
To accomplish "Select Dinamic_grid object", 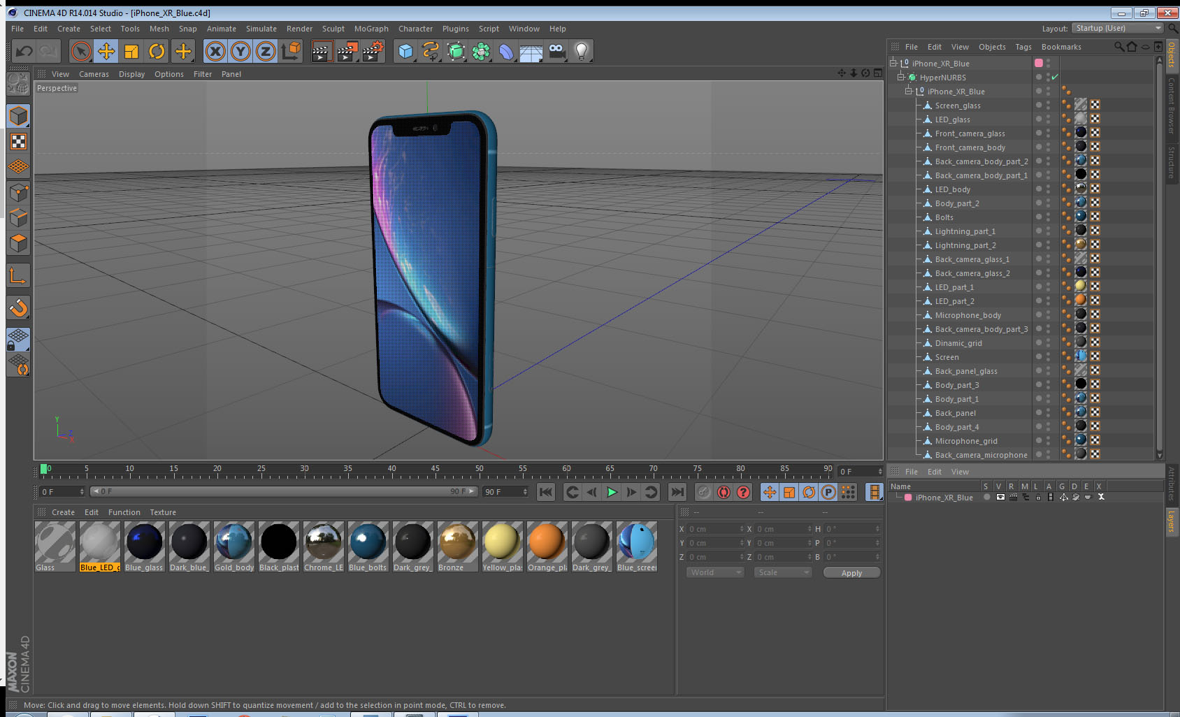I will coord(958,343).
